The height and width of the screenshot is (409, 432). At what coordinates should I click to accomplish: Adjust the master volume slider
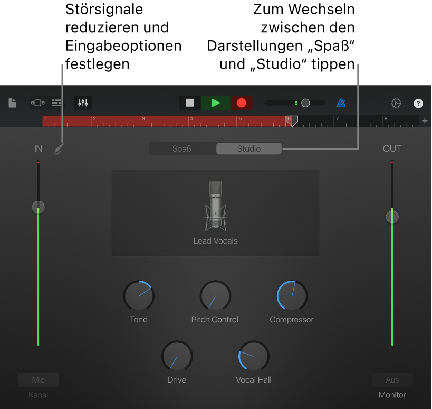click(305, 103)
